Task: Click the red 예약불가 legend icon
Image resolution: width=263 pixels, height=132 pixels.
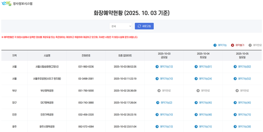Action: point(232,45)
